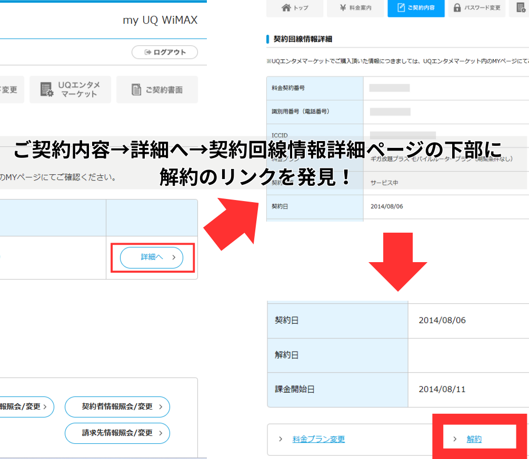Click the home icon on the トップ tab

286,7
